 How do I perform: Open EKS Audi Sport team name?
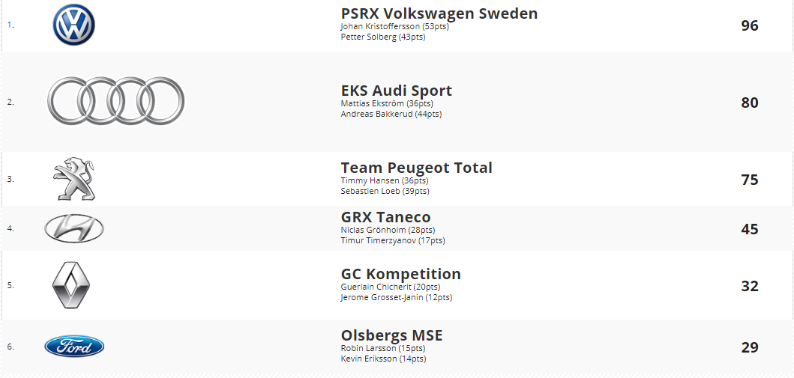(x=397, y=91)
